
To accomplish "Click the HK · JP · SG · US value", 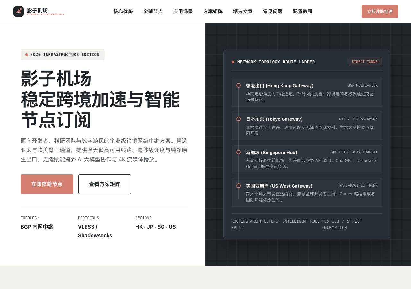I will (x=155, y=227).
